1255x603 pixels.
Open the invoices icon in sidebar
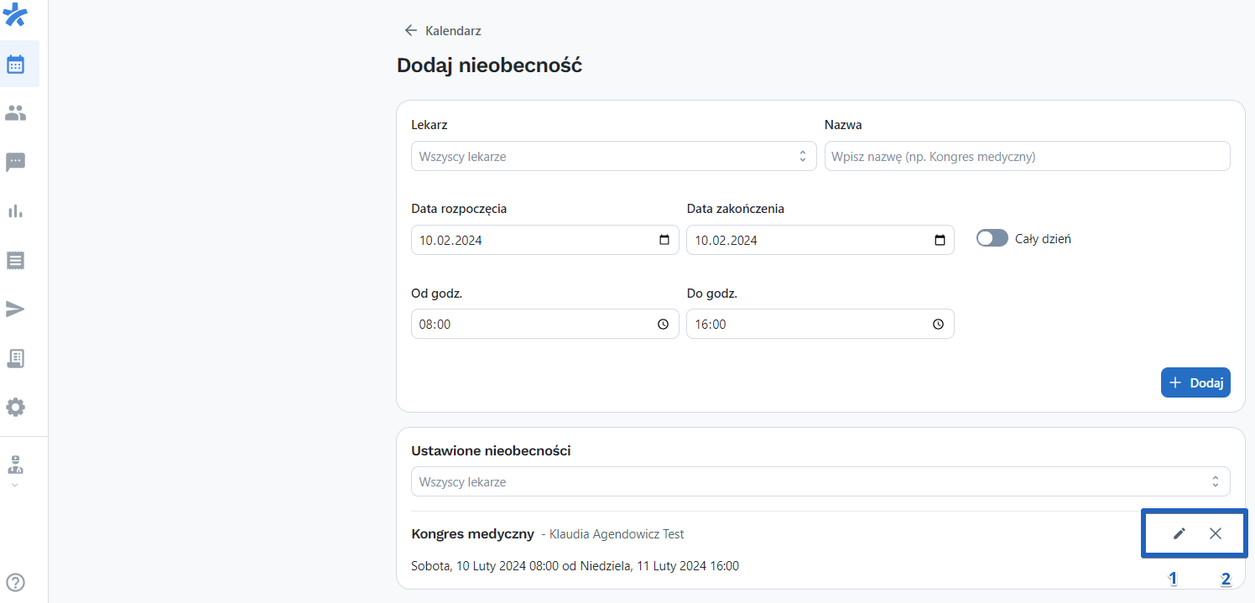pos(15,358)
